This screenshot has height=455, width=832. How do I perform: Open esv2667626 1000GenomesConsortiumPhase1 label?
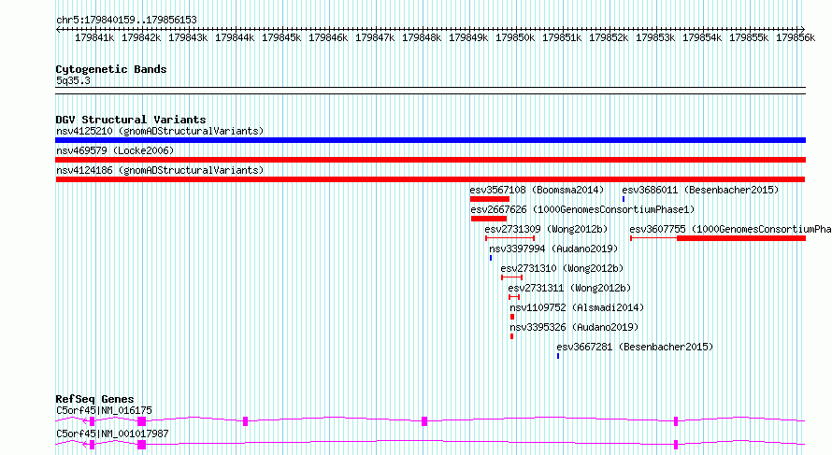[582, 209]
